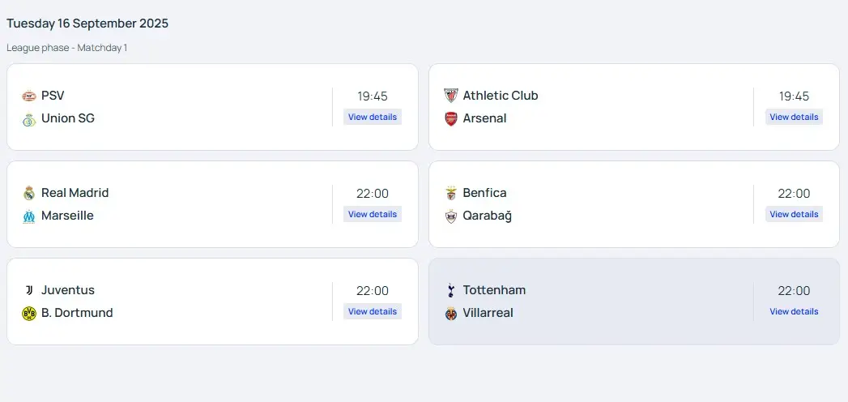Click the Arsenal club crest
This screenshot has height=402, width=848.
[x=451, y=119]
